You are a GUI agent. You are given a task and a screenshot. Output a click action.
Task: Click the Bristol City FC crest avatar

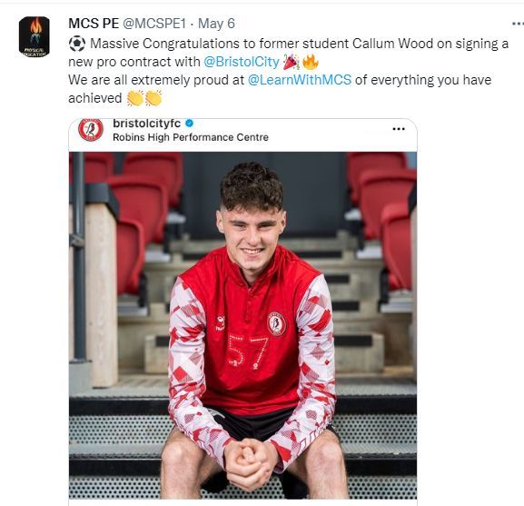91,129
